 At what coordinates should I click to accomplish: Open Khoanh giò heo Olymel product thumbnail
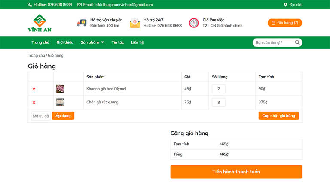tap(60, 89)
